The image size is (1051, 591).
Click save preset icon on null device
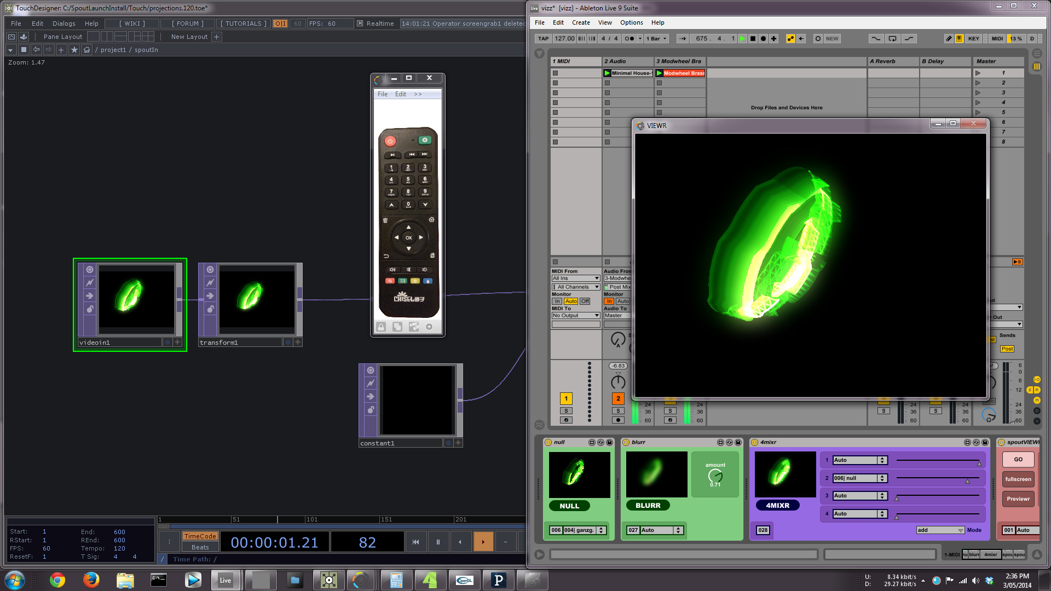tap(609, 442)
